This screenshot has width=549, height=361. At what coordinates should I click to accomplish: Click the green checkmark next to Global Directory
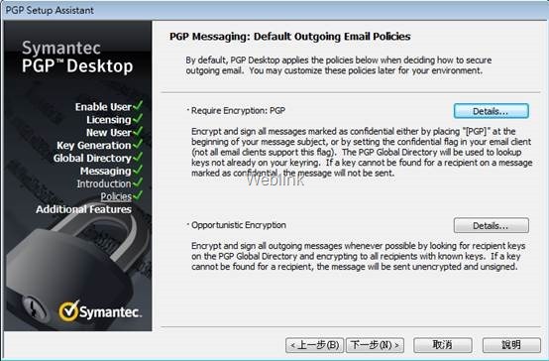click(138, 157)
